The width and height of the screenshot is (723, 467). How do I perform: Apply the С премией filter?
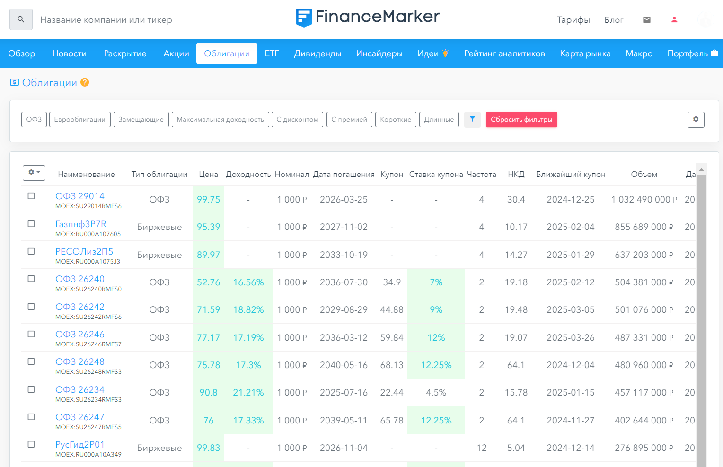click(349, 120)
